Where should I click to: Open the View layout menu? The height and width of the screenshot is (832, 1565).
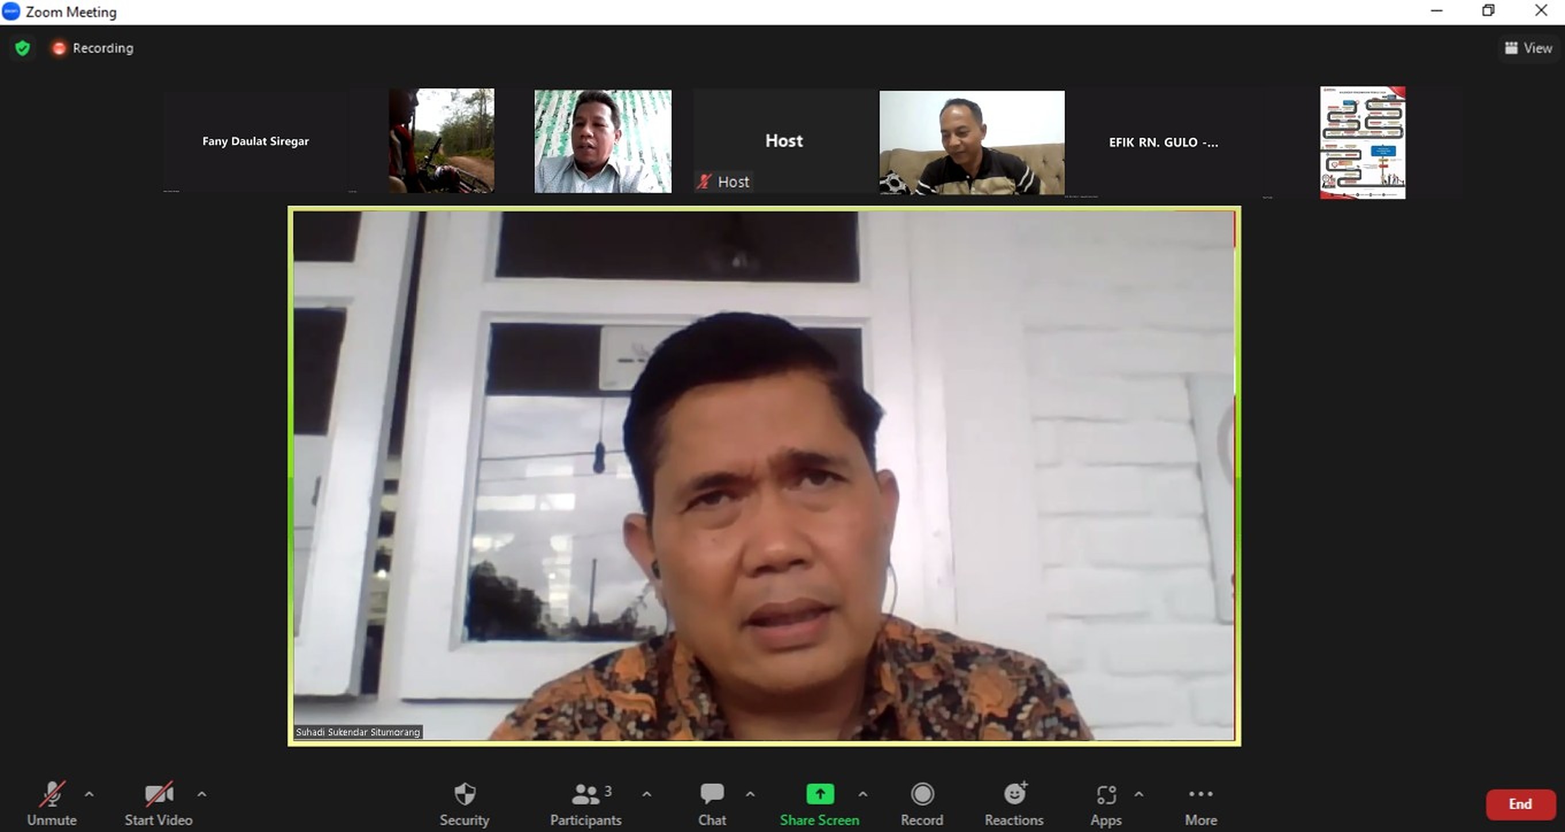coord(1529,48)
